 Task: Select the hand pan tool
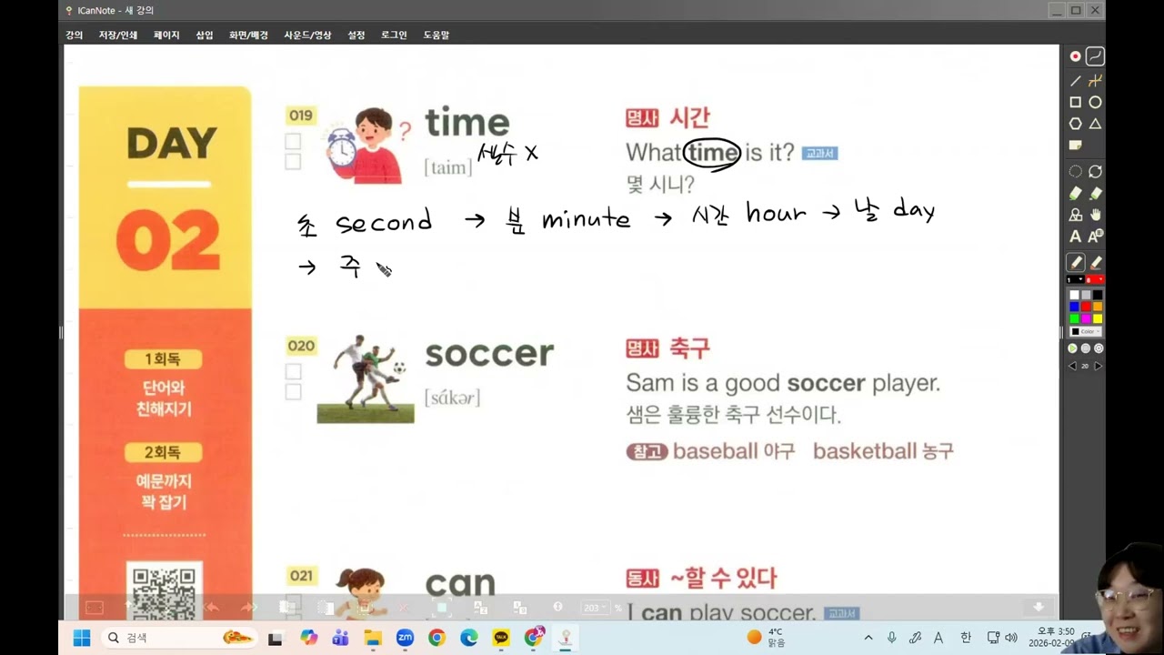click(1095, 215)
